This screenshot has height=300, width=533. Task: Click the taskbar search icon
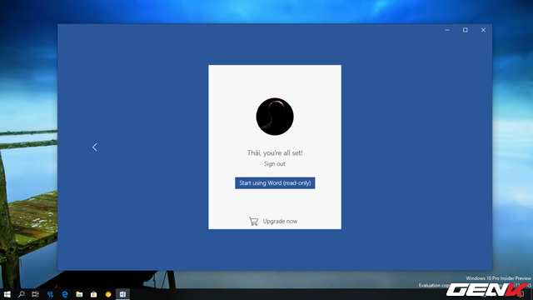click(21, 294)
